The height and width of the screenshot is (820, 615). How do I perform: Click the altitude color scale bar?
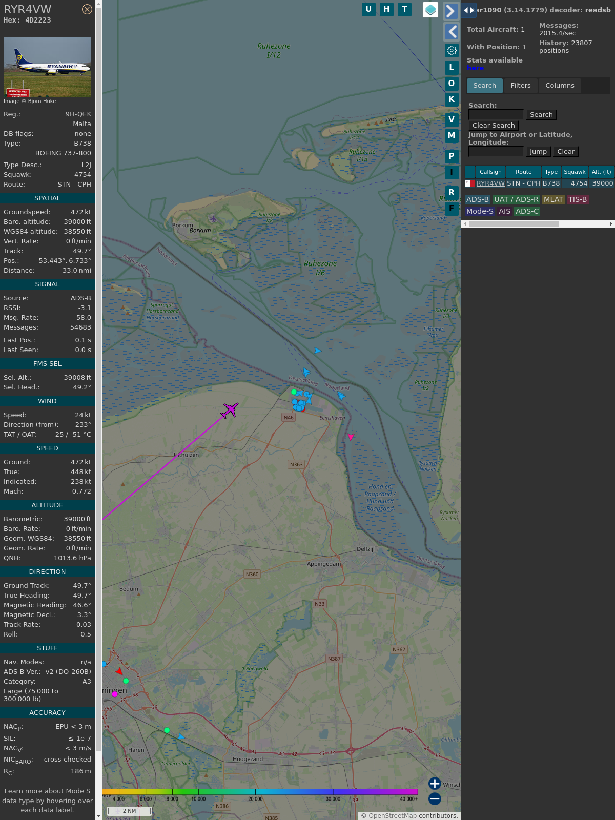click(261, 792)
